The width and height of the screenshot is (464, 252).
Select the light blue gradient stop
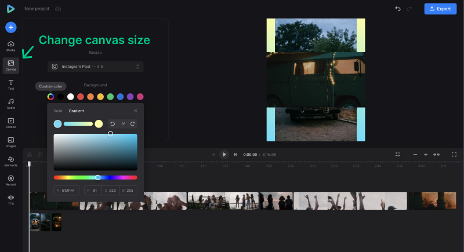tap(57, 124)
